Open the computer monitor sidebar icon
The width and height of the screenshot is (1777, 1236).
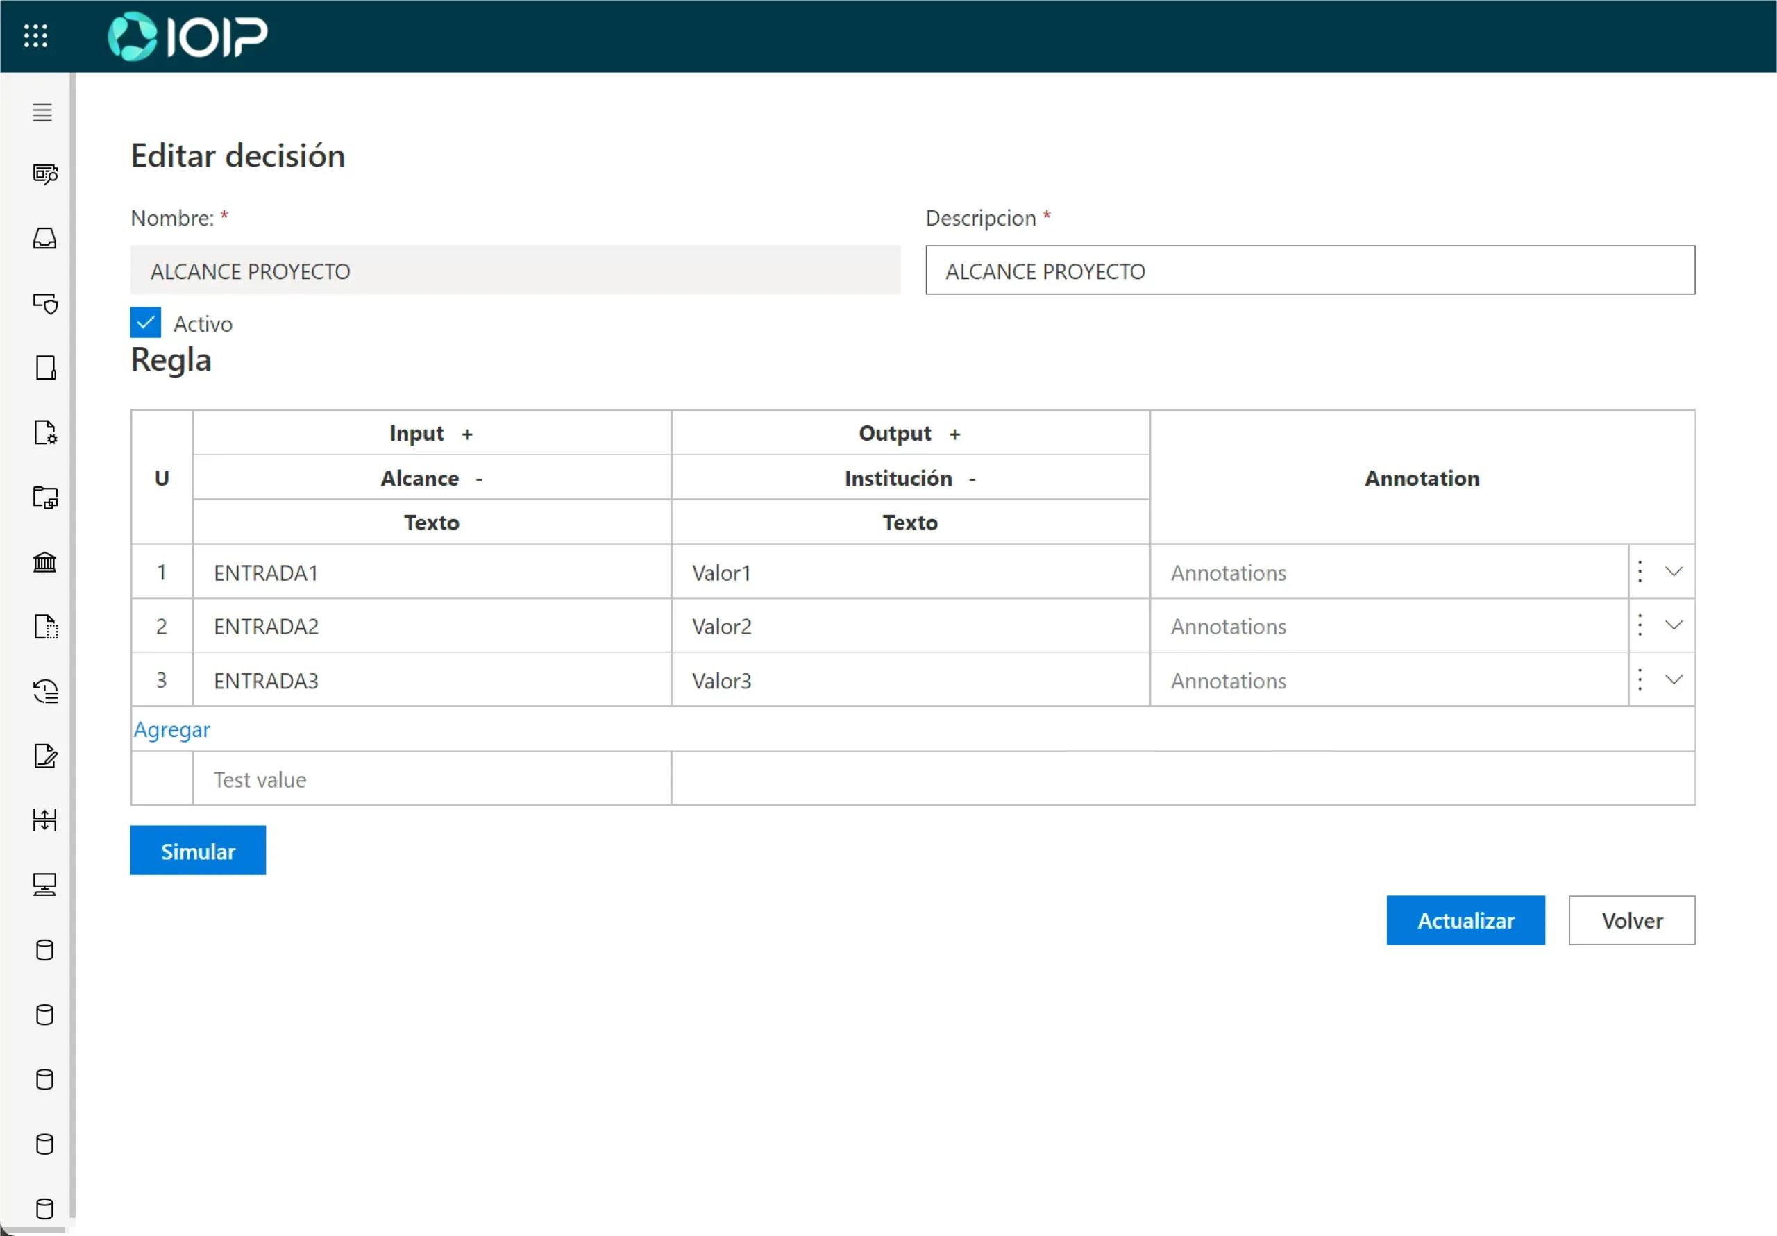click(45, 885)
